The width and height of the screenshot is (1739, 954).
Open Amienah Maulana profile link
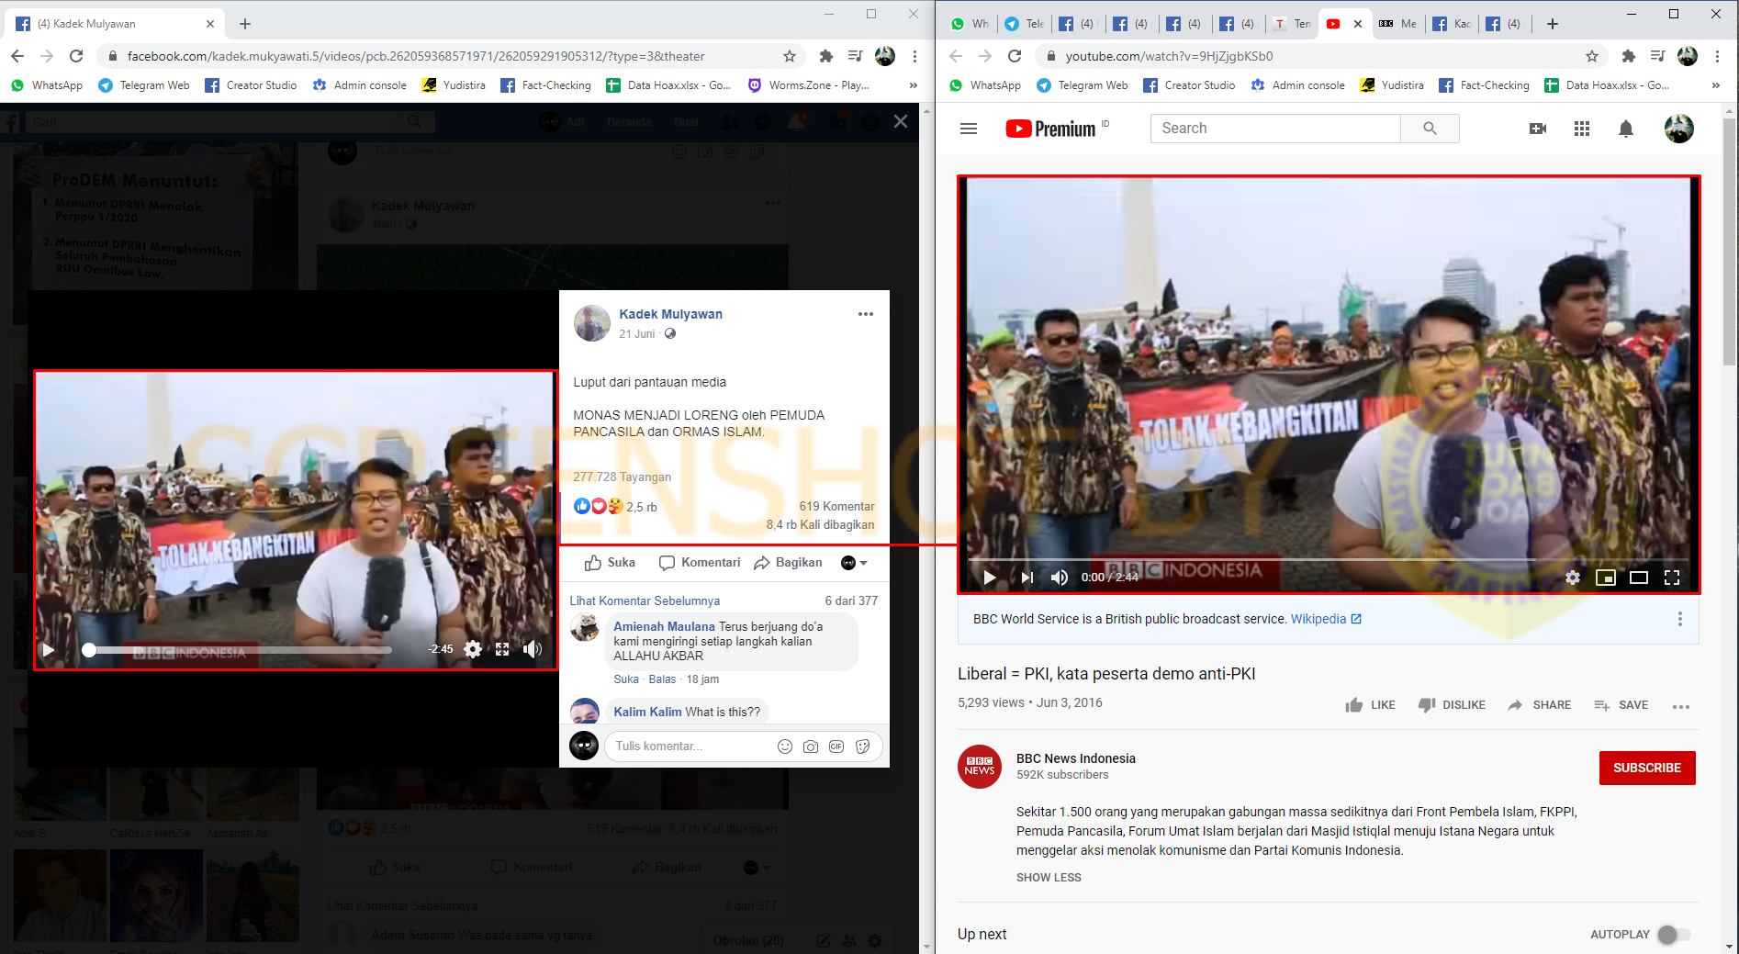pyautogui.click(x=664, y=626)
